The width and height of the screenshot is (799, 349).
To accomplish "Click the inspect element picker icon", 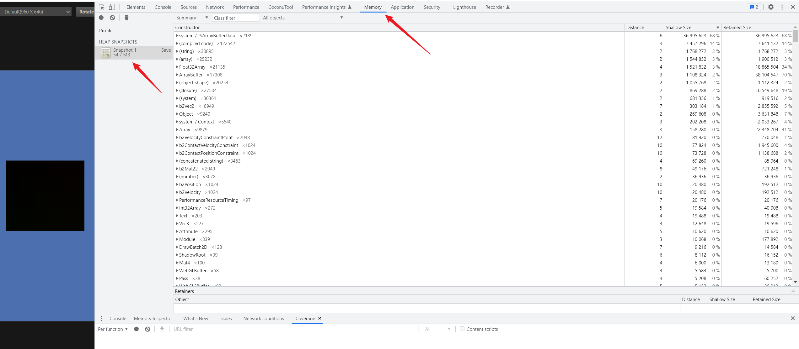I will pos(101,7).
